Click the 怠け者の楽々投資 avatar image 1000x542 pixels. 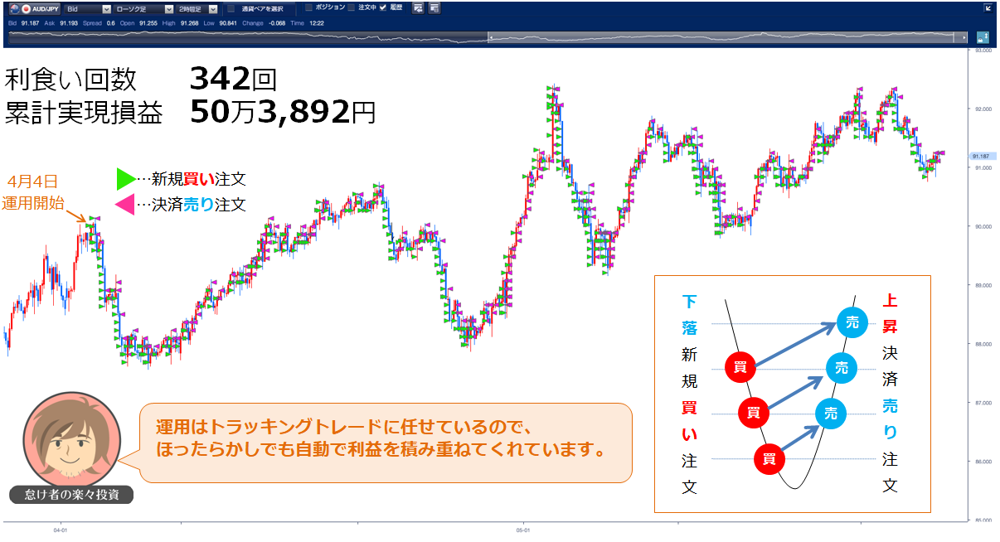pos(71,440)
